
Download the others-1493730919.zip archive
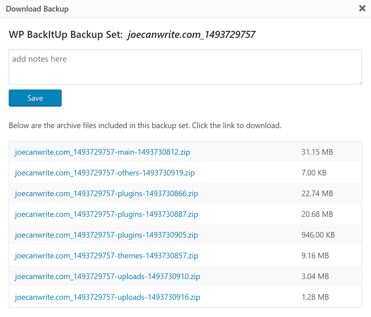105,173
